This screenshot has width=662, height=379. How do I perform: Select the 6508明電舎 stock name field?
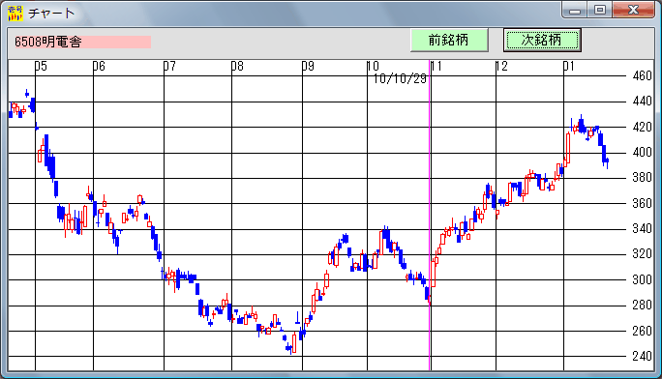(x=83, y=42)
